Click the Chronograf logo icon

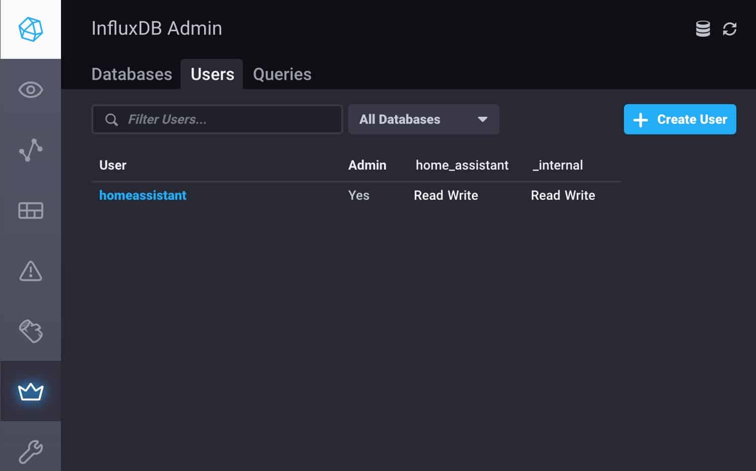(31, 29)
